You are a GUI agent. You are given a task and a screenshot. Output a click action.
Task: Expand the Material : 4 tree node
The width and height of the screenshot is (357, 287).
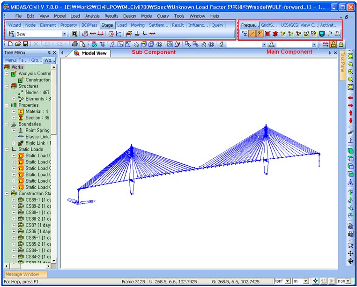pos(14,111)
